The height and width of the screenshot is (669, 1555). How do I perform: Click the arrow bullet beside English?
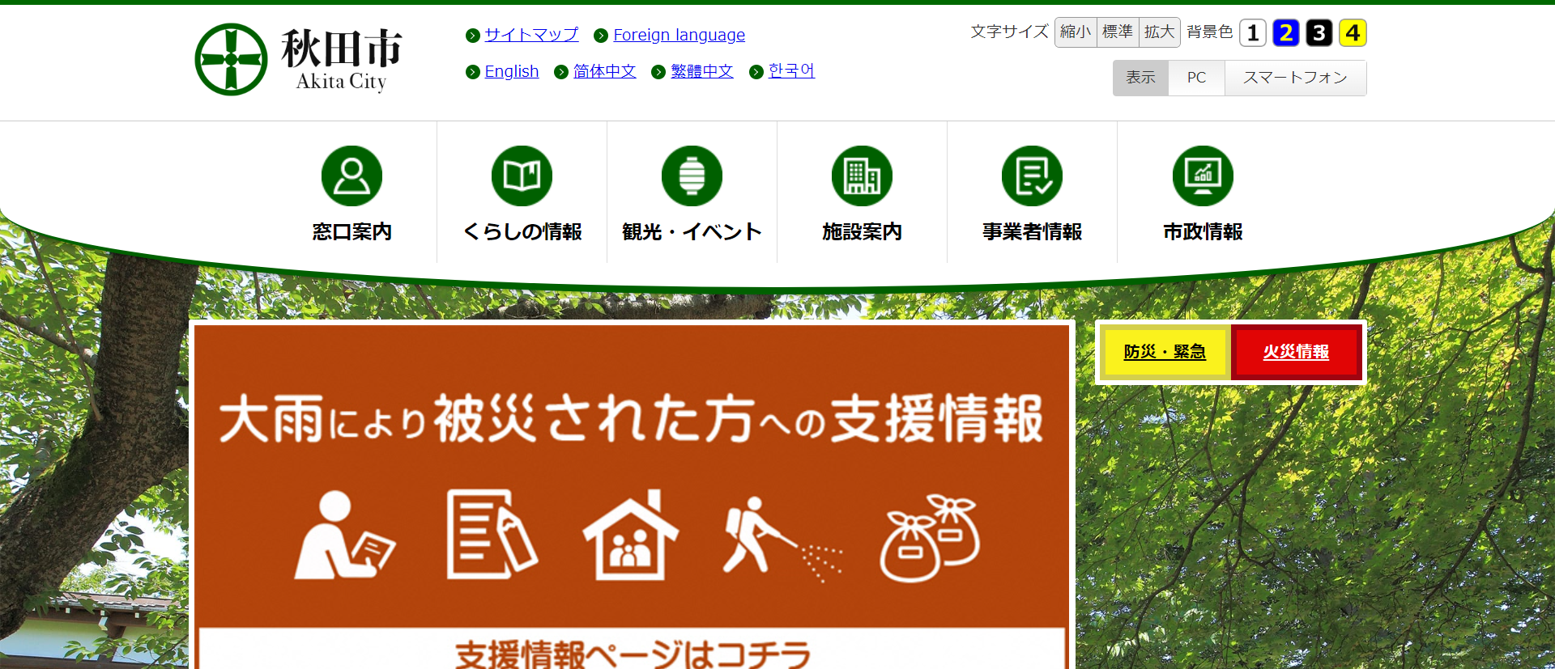point(473,72)
